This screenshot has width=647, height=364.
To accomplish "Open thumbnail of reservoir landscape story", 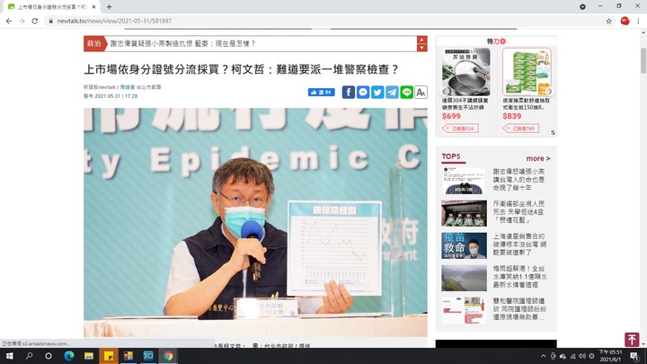I will click(464, 278).
